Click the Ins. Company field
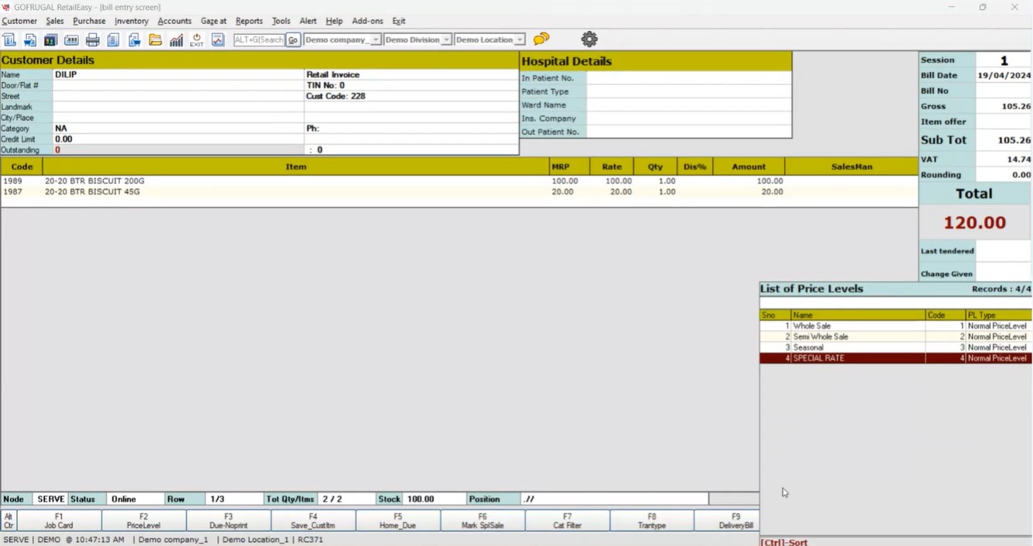The width and height of the screenshot is (1033, 546). (688, 118)
